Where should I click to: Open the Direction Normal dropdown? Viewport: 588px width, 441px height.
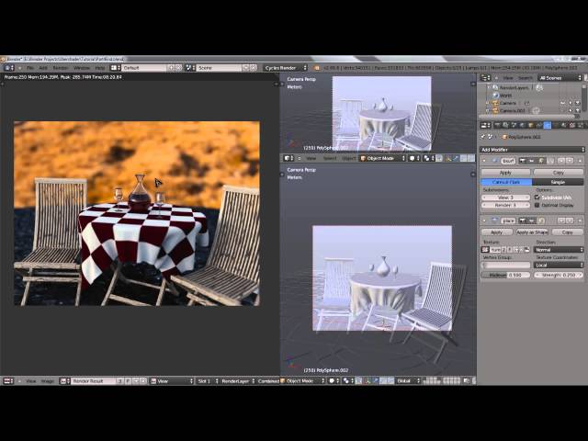click(559, 249)
